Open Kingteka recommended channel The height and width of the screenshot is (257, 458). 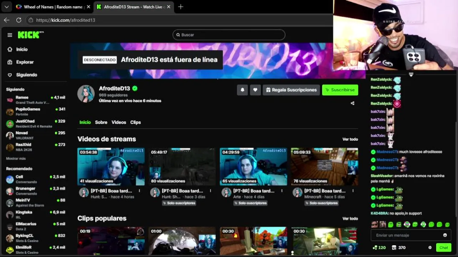coord(36,215)
